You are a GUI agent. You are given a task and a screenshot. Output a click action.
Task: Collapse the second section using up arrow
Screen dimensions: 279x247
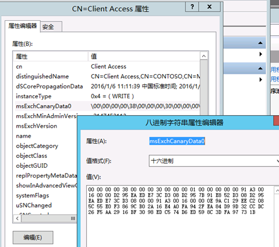pyautogui.click(x=261, y=68)
